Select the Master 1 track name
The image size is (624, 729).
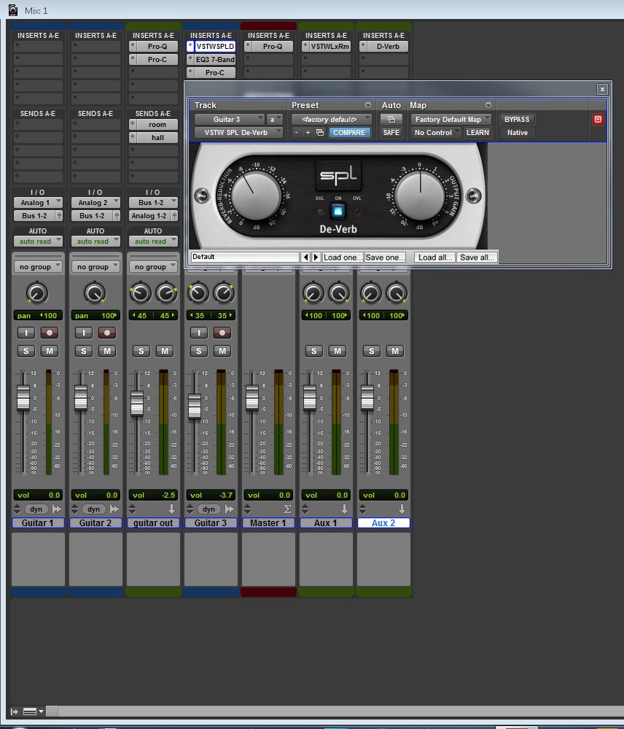coord(268,523)
